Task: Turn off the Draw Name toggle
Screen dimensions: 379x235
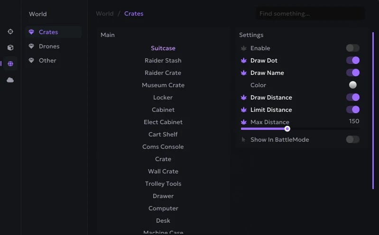Action: pos(352,72)
